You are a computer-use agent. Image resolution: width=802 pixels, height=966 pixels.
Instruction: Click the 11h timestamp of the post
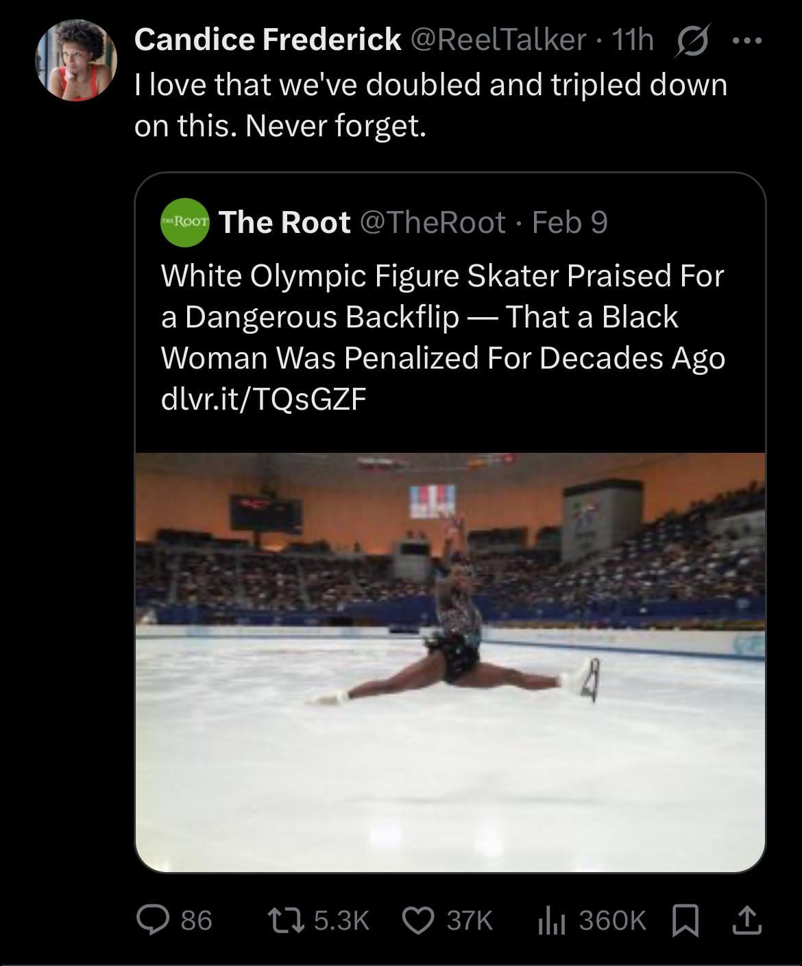coord(633,40)
